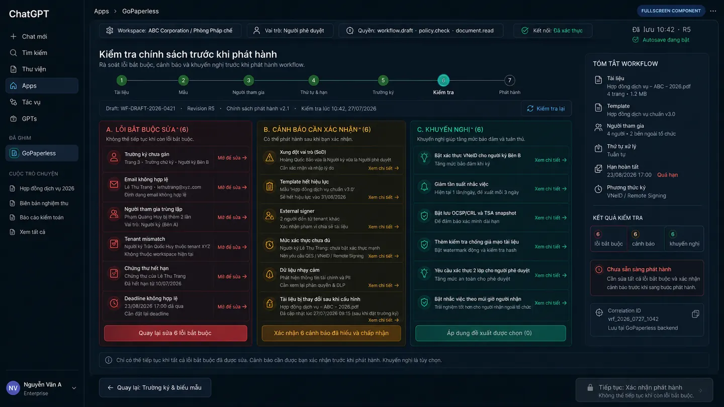Click Mở để sửa for Tenant mismatch

tap(232, 247)
